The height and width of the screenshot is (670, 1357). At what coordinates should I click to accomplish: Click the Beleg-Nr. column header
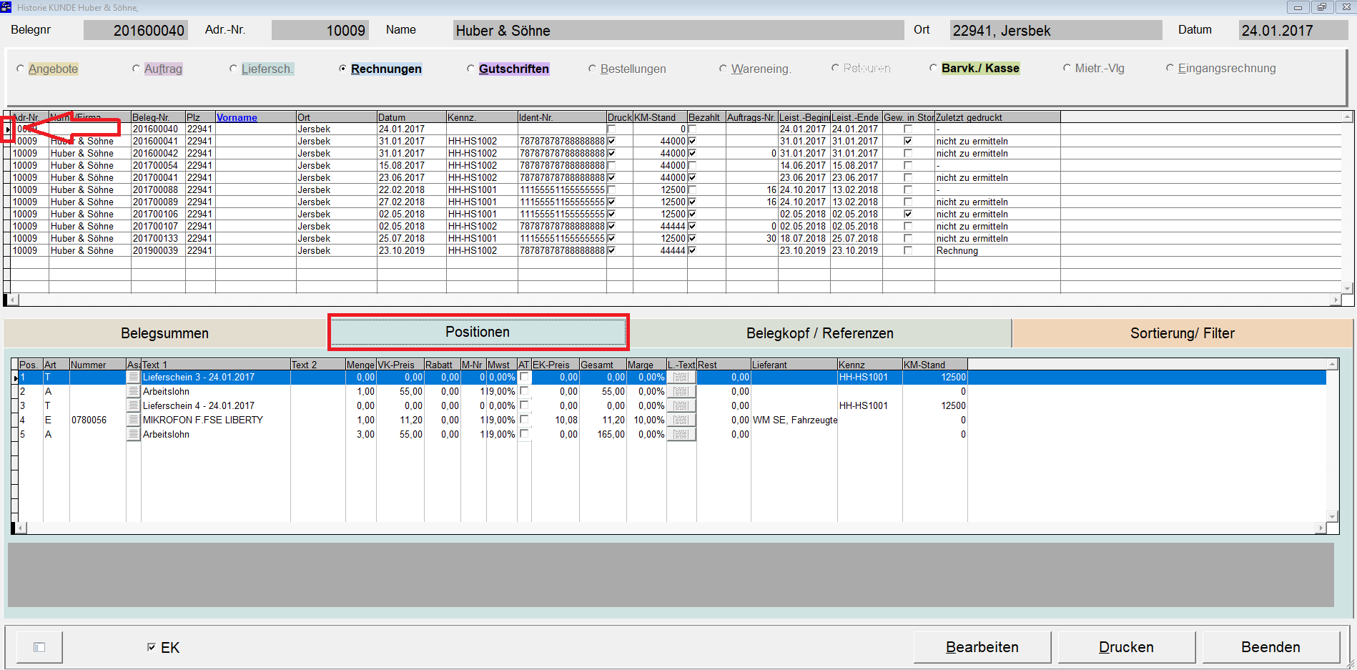[158, 117]
